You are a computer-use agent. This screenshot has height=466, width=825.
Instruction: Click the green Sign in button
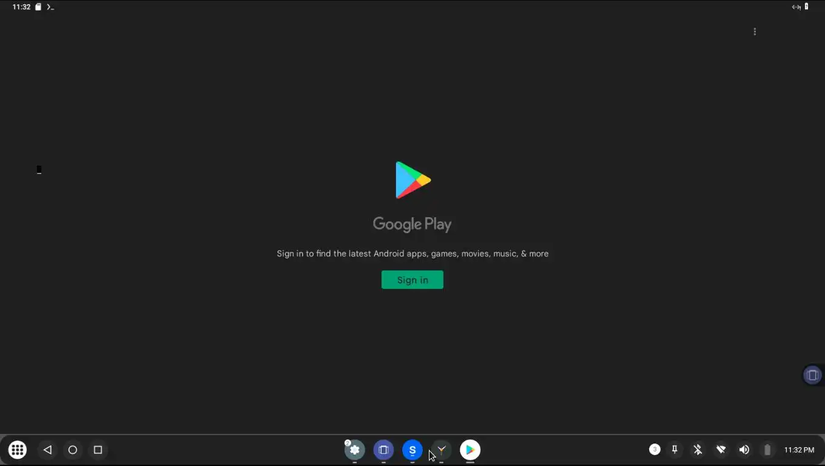coord(412,280)
